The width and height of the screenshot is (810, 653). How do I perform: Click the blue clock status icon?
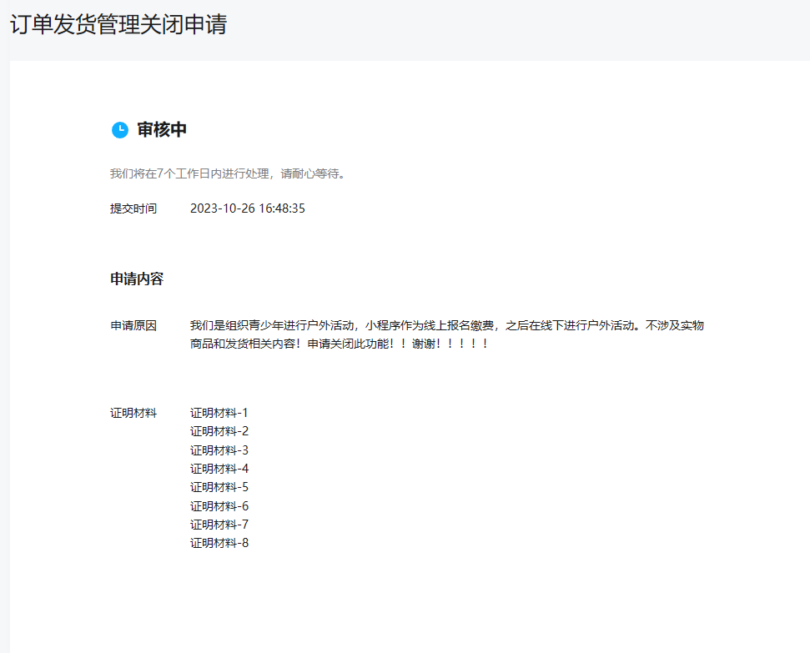pyautogui.click(x=120, y=129)
